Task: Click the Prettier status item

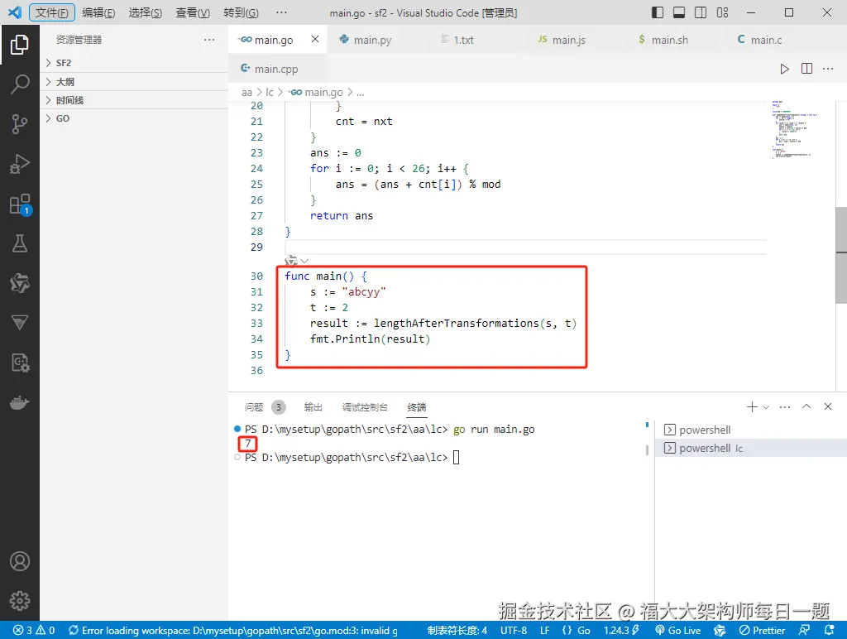Action: 762,631
